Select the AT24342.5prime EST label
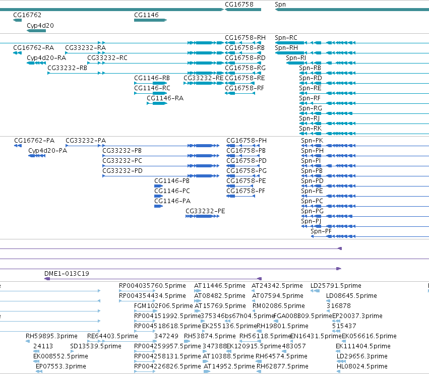The width and height of the screenshot is (429, 374). pyautogui.click(x=277, y=286)
